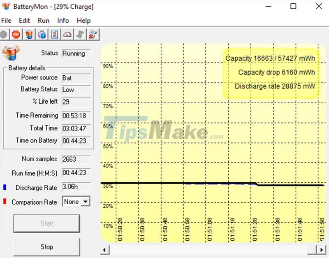This screenshot has height=258, width=329.
Task: Click the grayed thumbs-up toolbar icon
Action: (80, 34)
